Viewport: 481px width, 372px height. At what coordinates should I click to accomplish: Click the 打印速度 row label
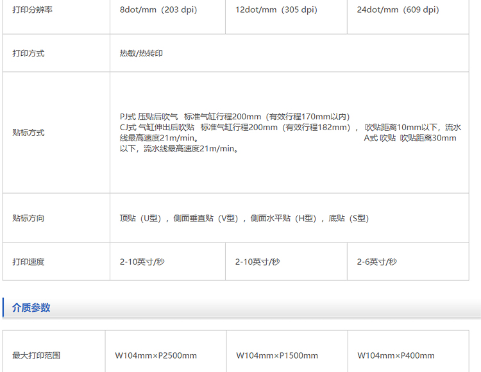(x=28, y=262)
